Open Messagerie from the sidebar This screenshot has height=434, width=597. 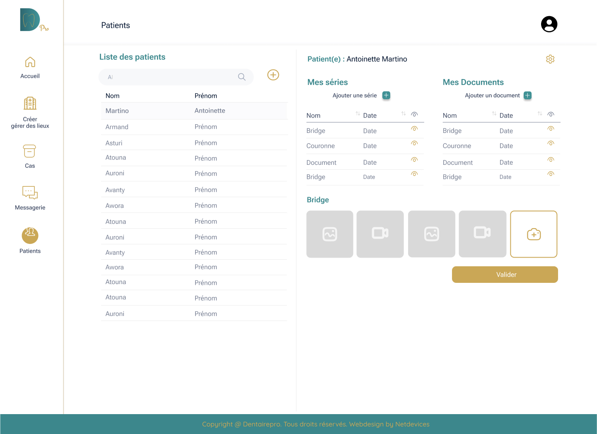click(30, 198)
